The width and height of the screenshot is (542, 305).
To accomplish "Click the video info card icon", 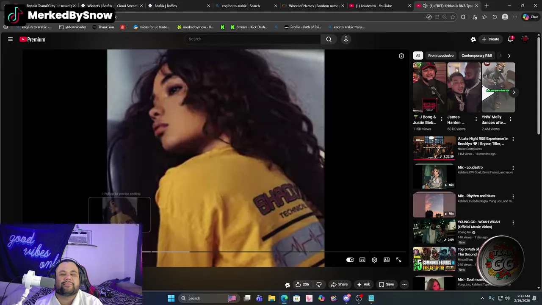I will pos(401,56).
